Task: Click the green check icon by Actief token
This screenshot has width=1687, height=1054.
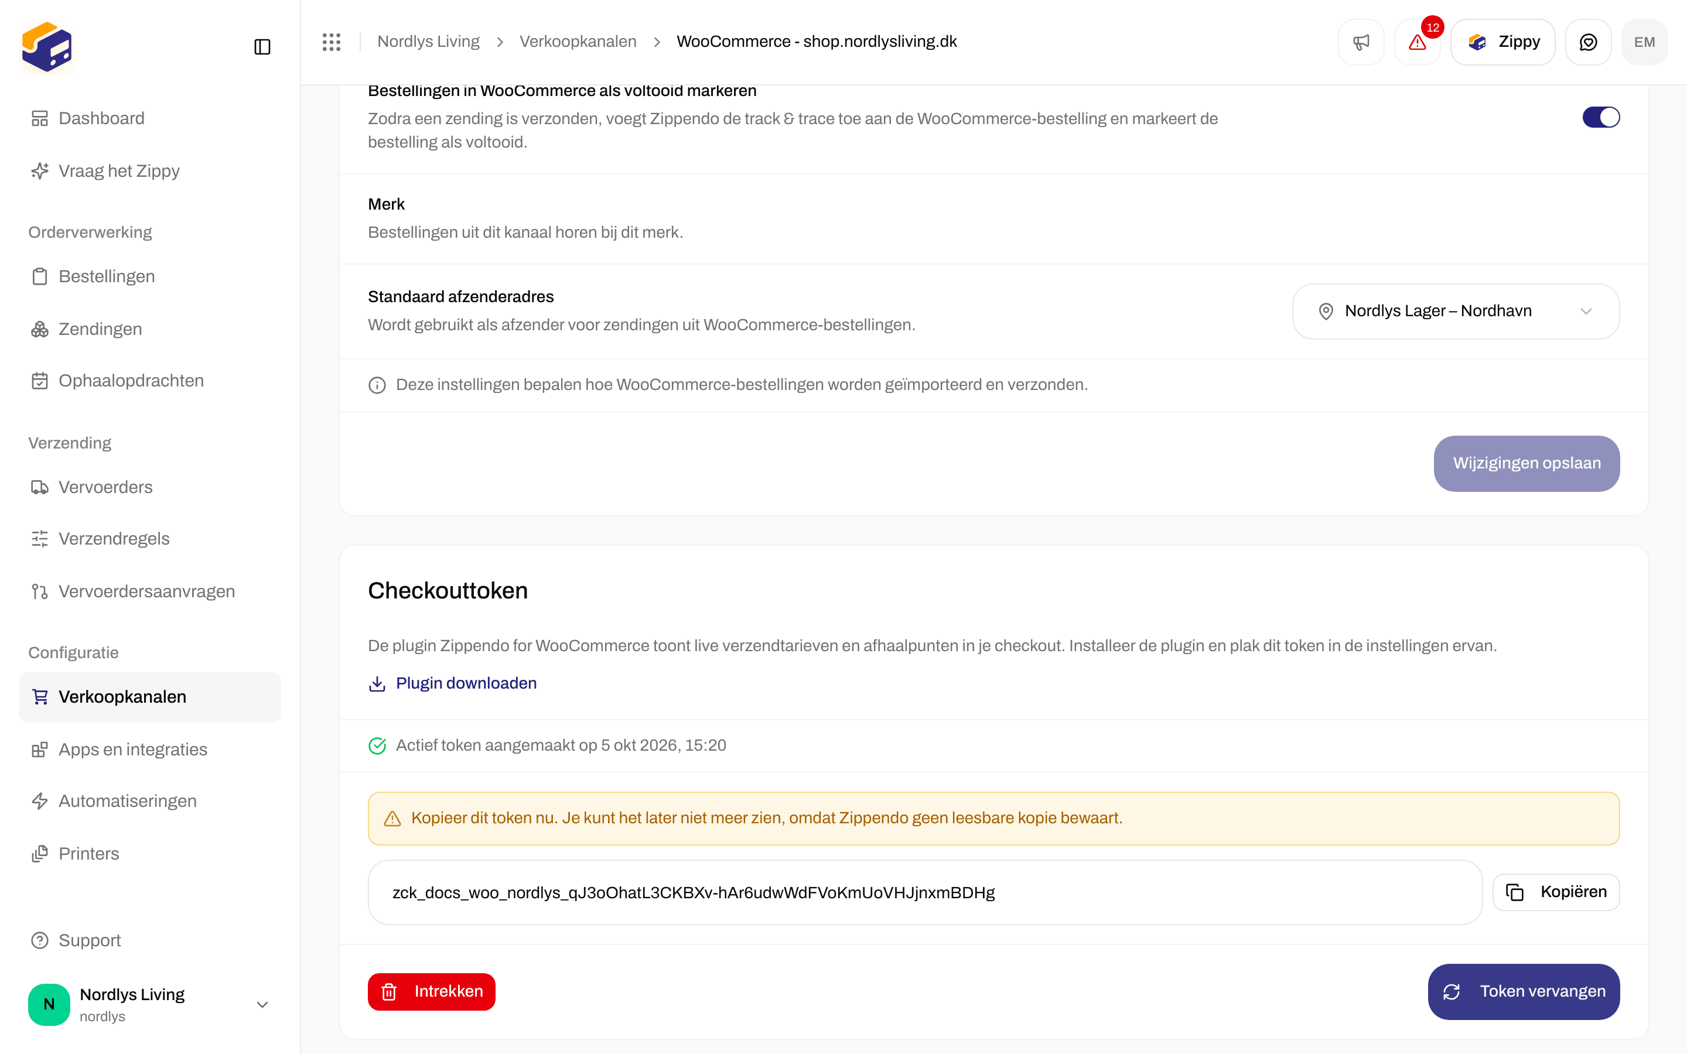Action: (377, 746)
